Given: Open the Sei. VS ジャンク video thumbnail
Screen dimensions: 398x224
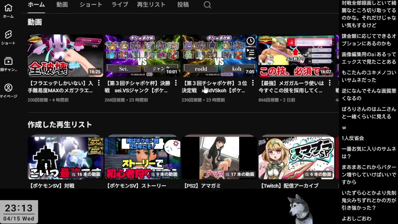Looking at the screenshot, I should 142,56.
